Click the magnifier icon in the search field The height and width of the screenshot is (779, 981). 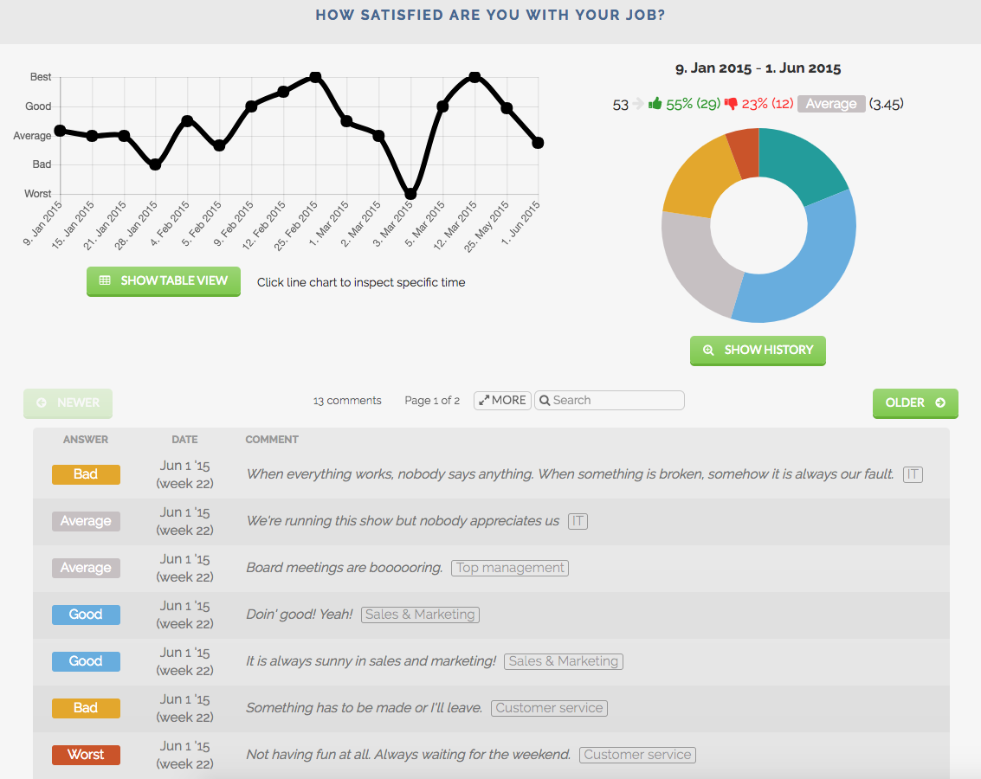545,400
